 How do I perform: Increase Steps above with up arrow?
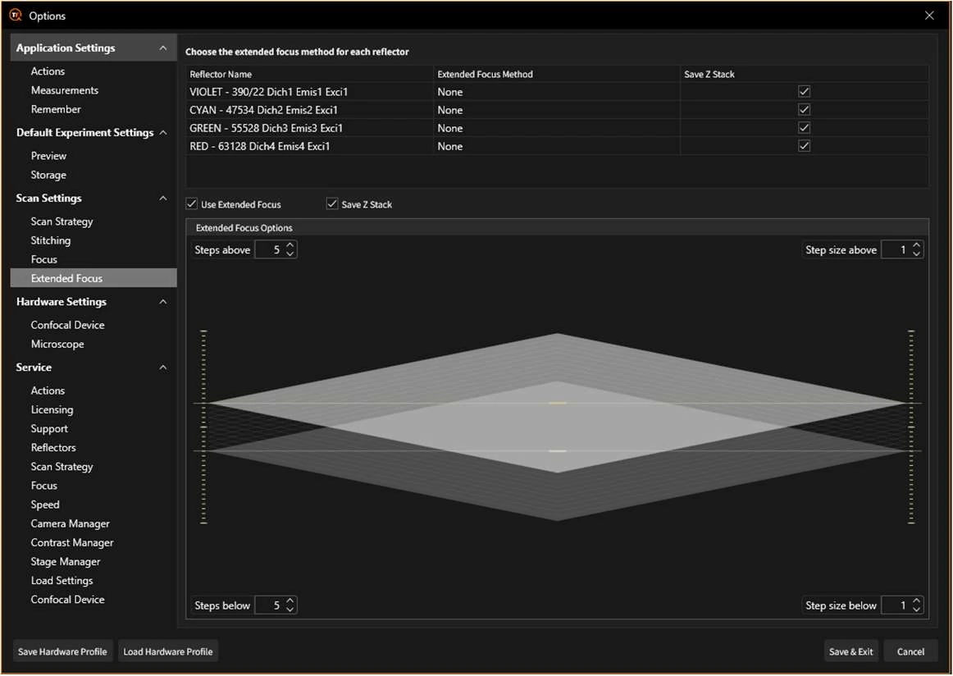pyautogui.click(x=290, y=246)
